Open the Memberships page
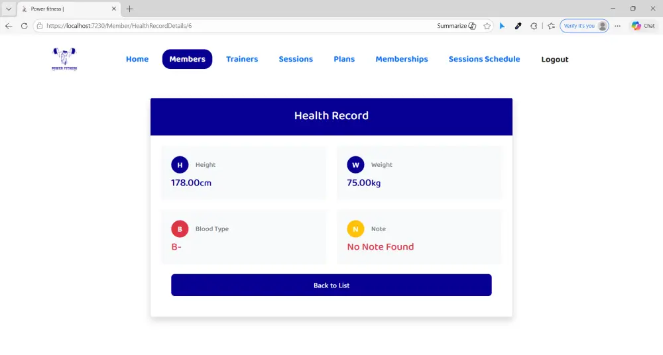 pyautogui.click(x=402, y=59)
